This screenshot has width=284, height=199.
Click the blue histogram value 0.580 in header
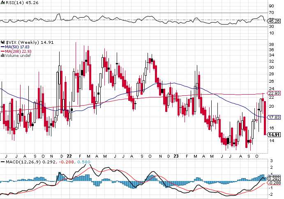(x=84, y=162)
